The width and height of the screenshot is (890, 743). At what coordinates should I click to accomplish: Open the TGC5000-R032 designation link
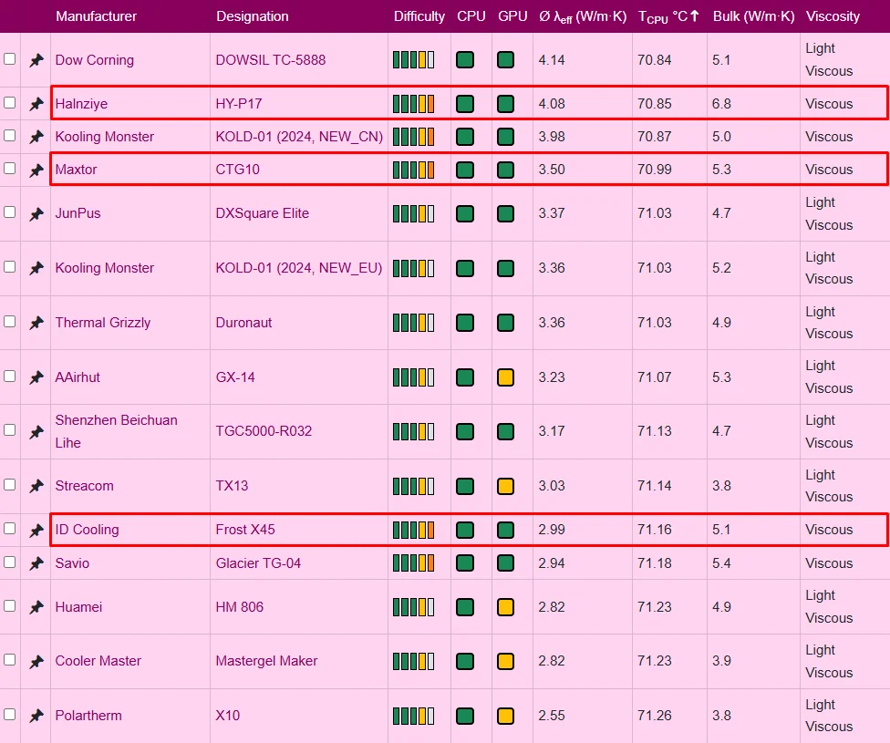pyautogui.click(x=264, y=431)
